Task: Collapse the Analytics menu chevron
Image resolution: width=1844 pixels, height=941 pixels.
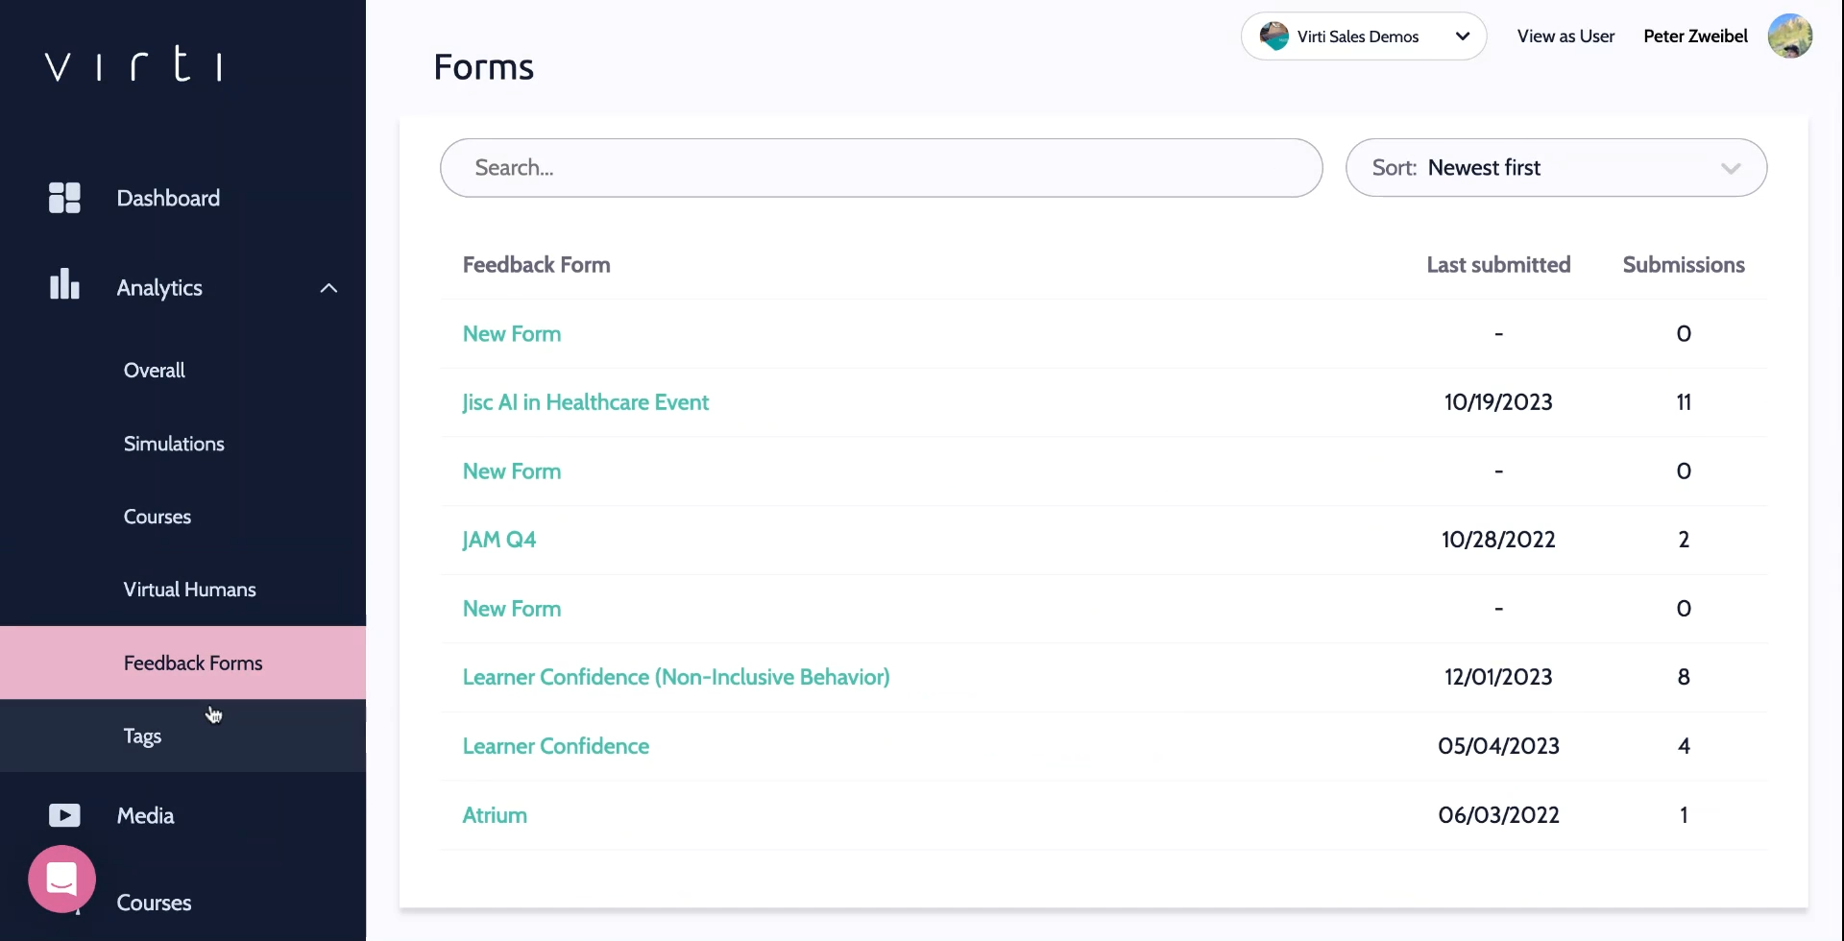Action: click(328, 288)
